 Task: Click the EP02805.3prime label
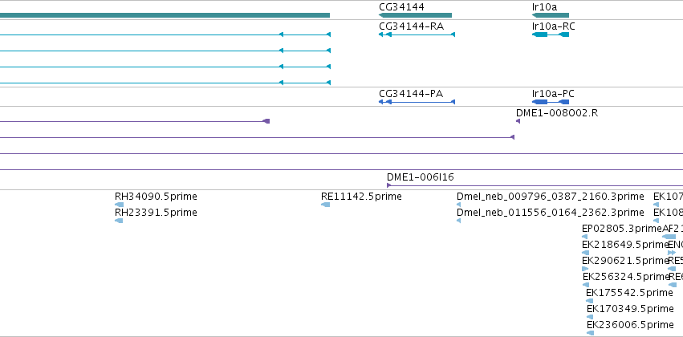pos(622,229)
